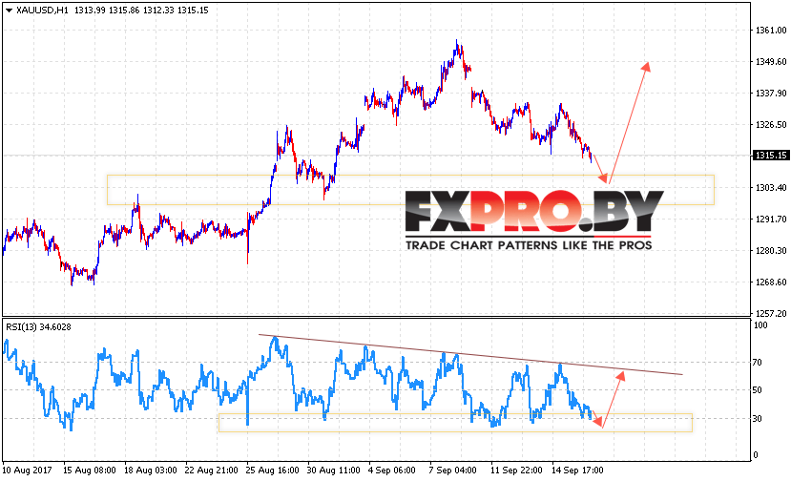791x481 pixels.
Task: Click the 10 Aug 2017 time label
Action: tap(28, 470)
